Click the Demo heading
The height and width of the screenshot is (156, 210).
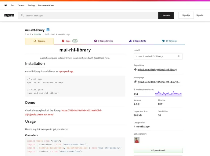click(x=30, y=103)
